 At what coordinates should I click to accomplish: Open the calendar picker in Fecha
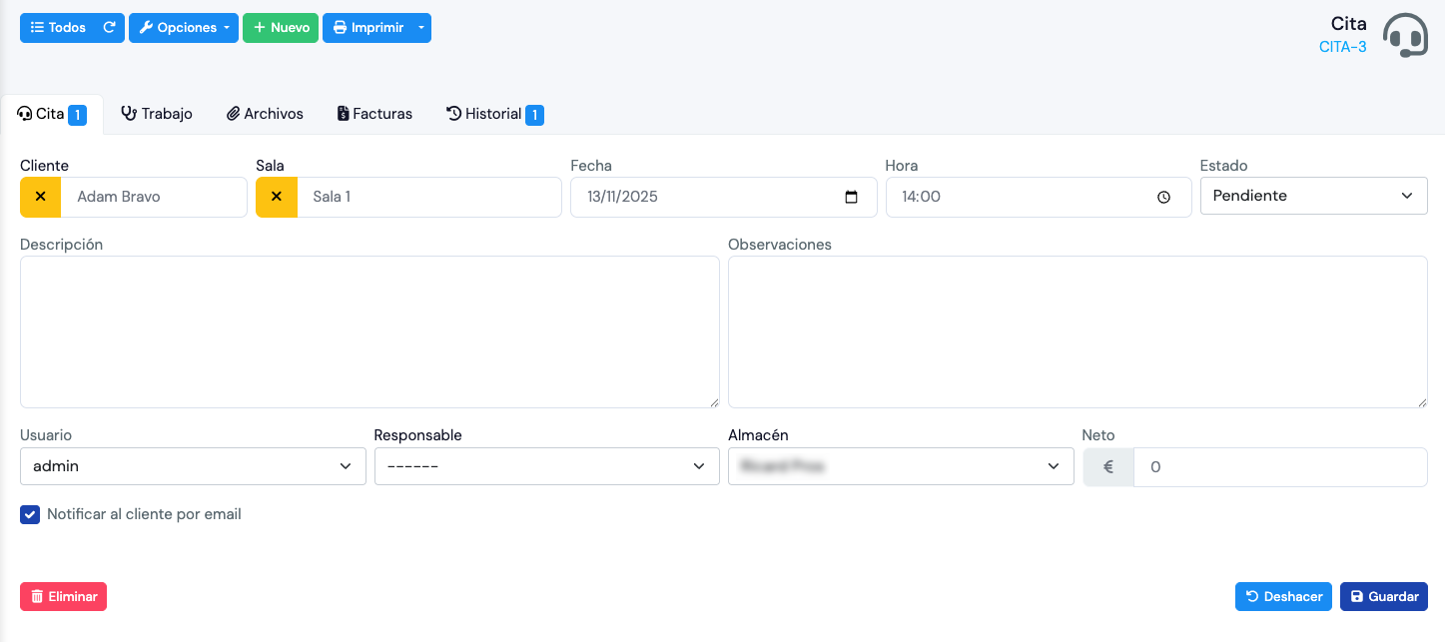851,197
